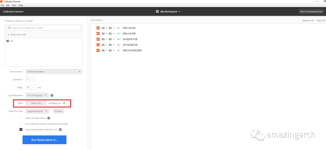This screenshot has width=326, height=150.
Task: Open the Data File Type dropdown
Action: (37, 111)
